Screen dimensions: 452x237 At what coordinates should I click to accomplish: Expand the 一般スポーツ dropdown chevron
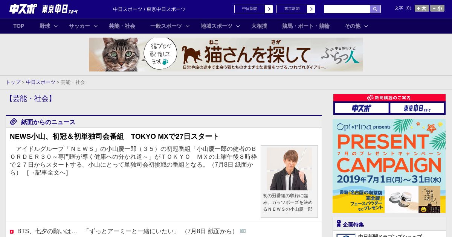[188, 26]
